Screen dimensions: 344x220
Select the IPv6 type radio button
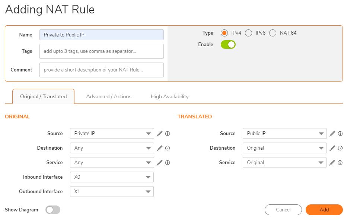249,33
